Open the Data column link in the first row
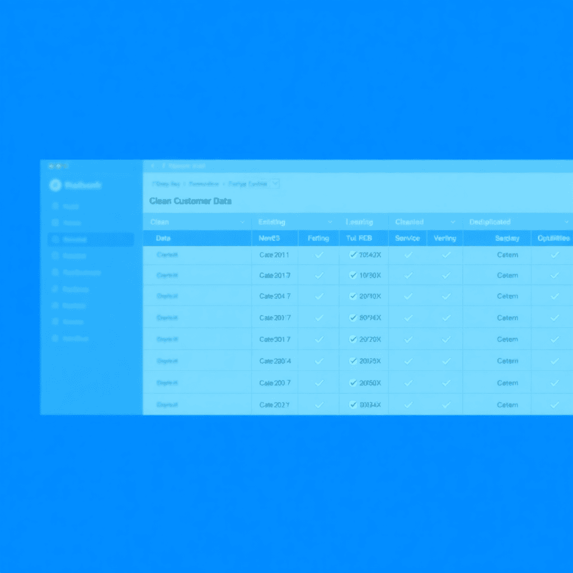Image resolution: width=573 pixels, height=573 pixels. point(167,255)
